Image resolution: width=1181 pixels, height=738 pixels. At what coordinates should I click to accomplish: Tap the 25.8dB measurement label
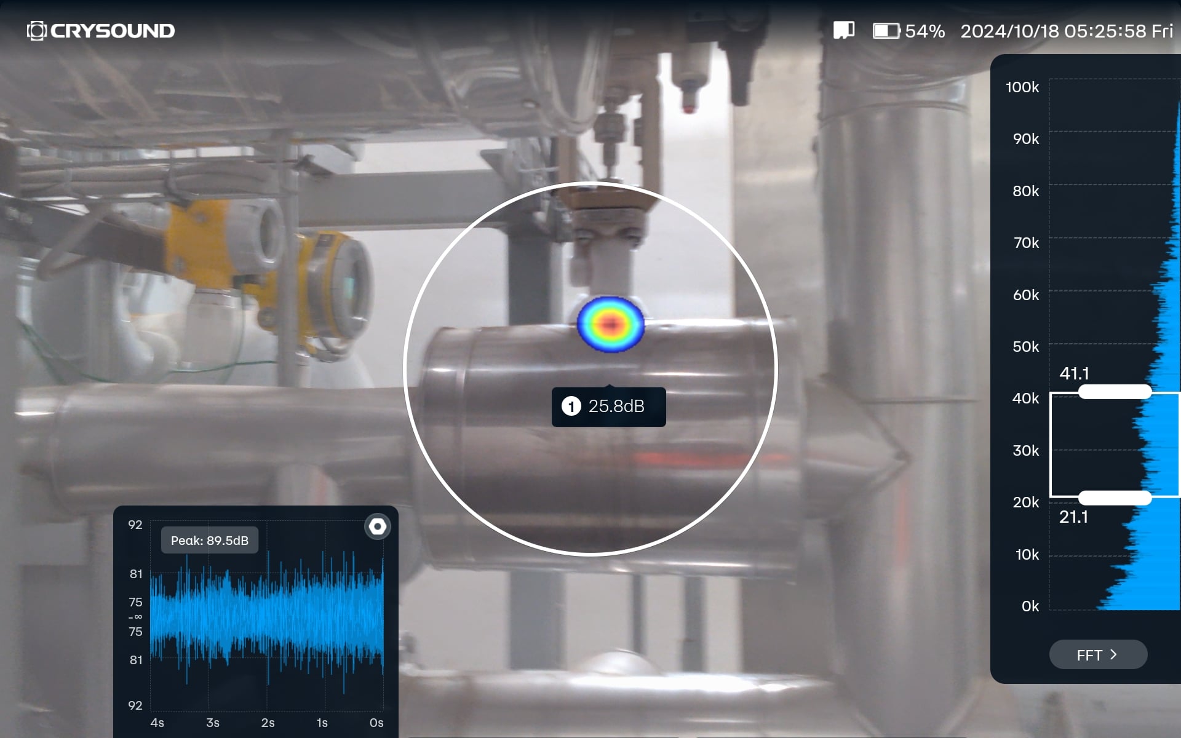tap(616, 407)
